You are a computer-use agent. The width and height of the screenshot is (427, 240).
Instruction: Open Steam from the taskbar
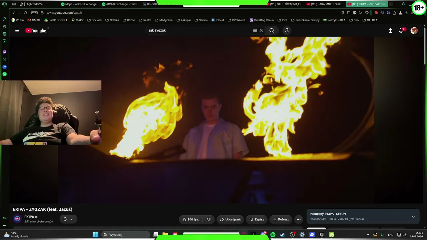point(283,235)
